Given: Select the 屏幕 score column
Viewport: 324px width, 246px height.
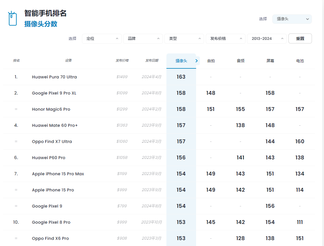Looking at the screenshot, I should point(270,61).
